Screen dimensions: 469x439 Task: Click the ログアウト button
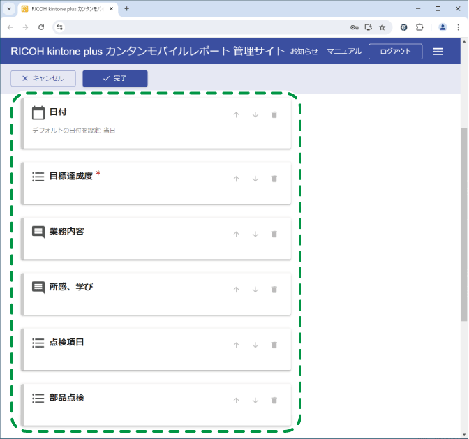(396, 52)
